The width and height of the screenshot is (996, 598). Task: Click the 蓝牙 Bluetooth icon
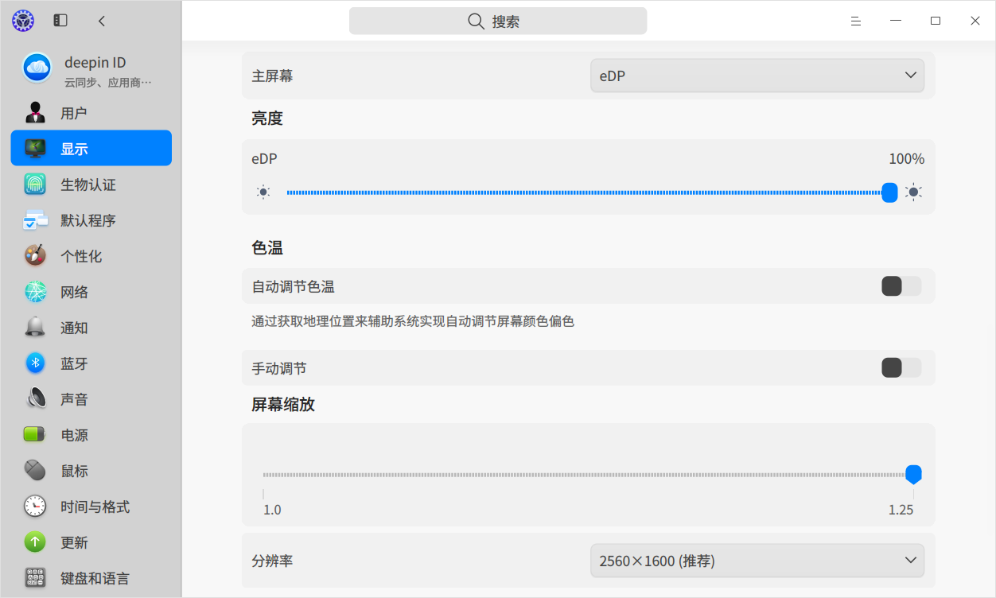pyautogui.click(x=35, y=363)
